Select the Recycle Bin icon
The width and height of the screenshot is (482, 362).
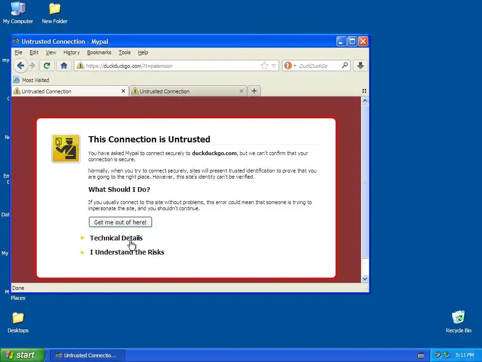tap(458, 322)
